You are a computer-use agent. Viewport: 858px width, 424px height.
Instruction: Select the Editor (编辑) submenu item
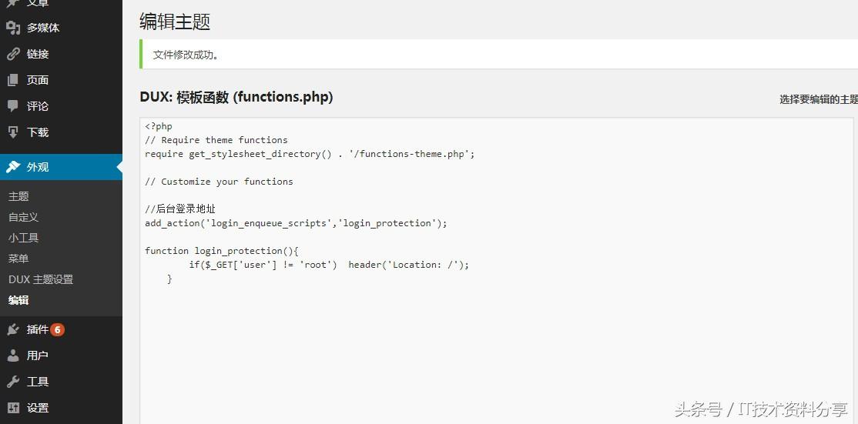tap(18, 300)
